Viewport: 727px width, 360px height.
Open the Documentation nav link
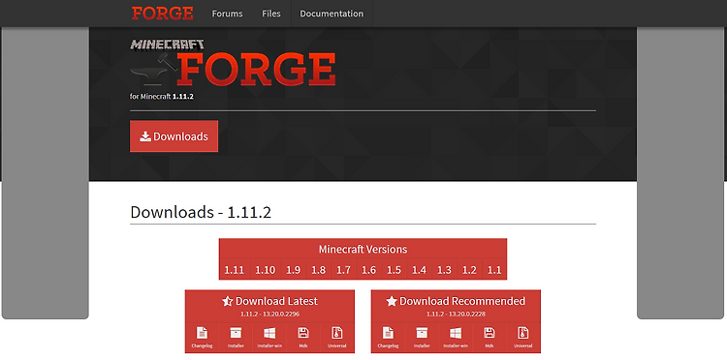(x=332, y=14)
